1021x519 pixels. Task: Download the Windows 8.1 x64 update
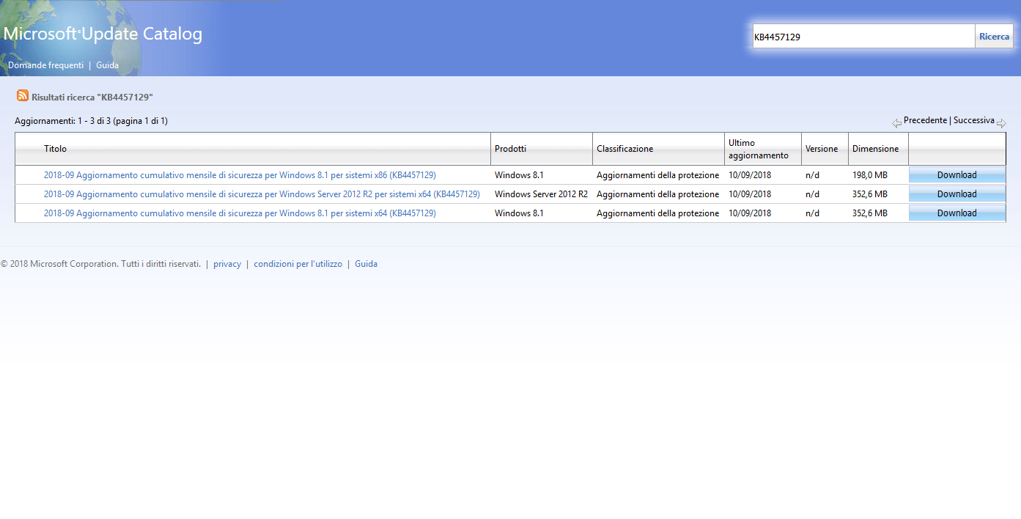pos(957,213)
